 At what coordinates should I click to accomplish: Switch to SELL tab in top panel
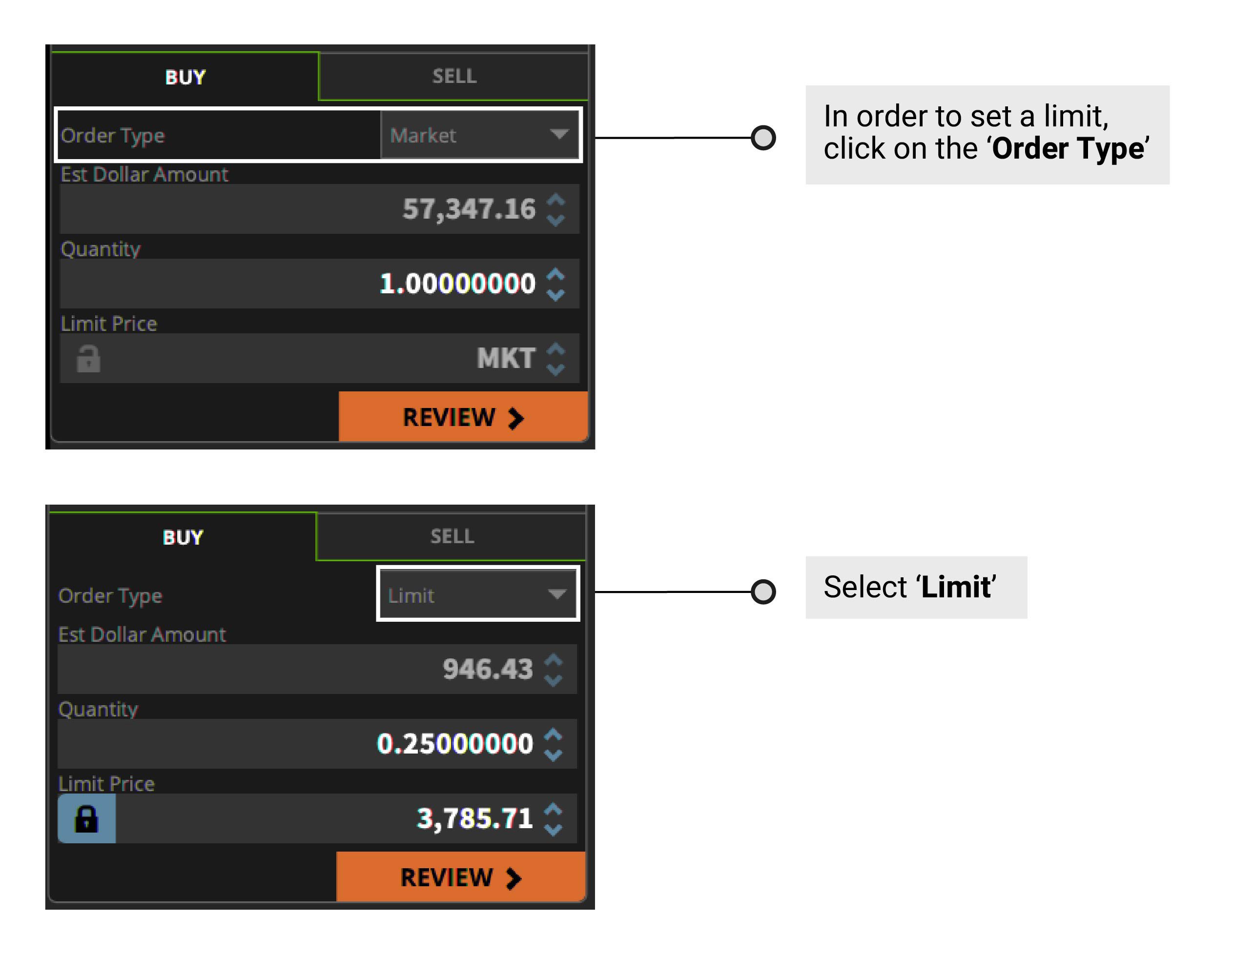pyautogui.click(x=454, y=76)
